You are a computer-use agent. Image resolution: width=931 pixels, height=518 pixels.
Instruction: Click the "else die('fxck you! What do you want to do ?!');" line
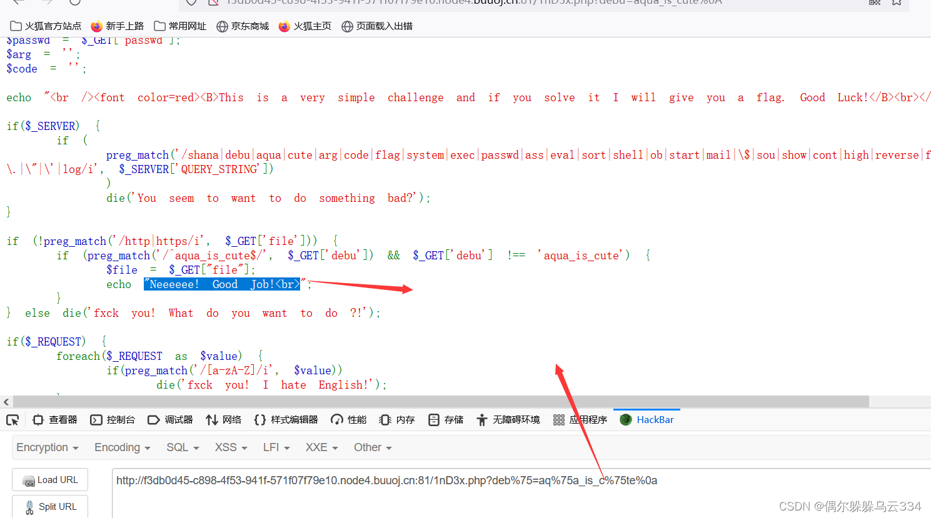pyautogui.click(x=203, y=313)
